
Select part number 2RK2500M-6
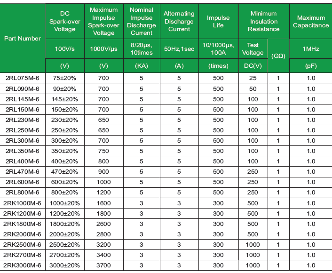coord(22,245)
